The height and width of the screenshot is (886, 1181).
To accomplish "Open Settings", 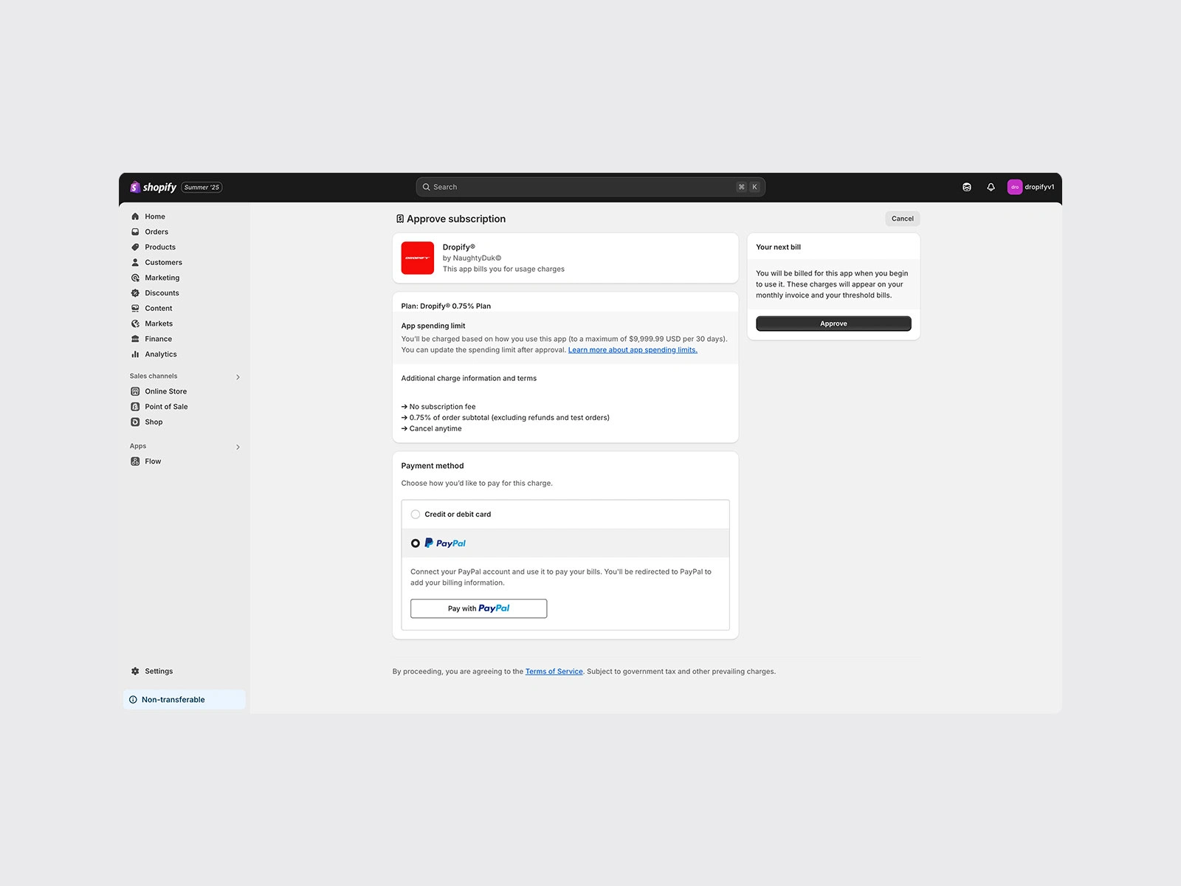I will pyautogui.click(x=159, y=671).
